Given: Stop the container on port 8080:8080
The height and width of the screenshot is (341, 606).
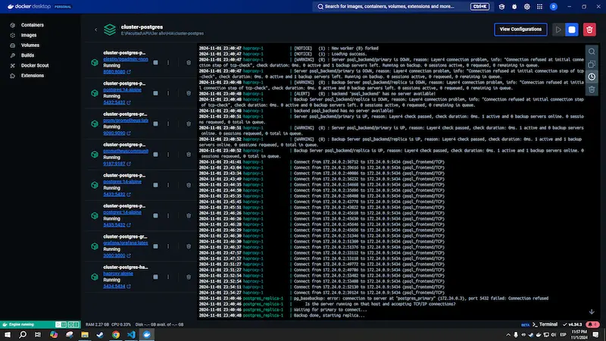Looking at the screenshot, I should click(x=155, y=62).
